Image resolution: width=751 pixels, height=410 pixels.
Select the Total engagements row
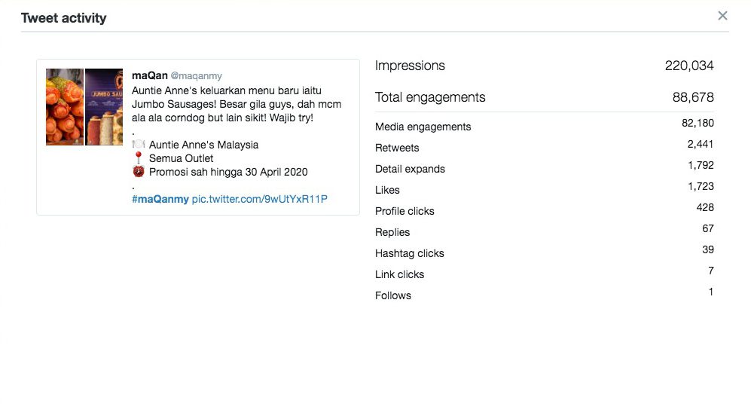tap(544, 97)
